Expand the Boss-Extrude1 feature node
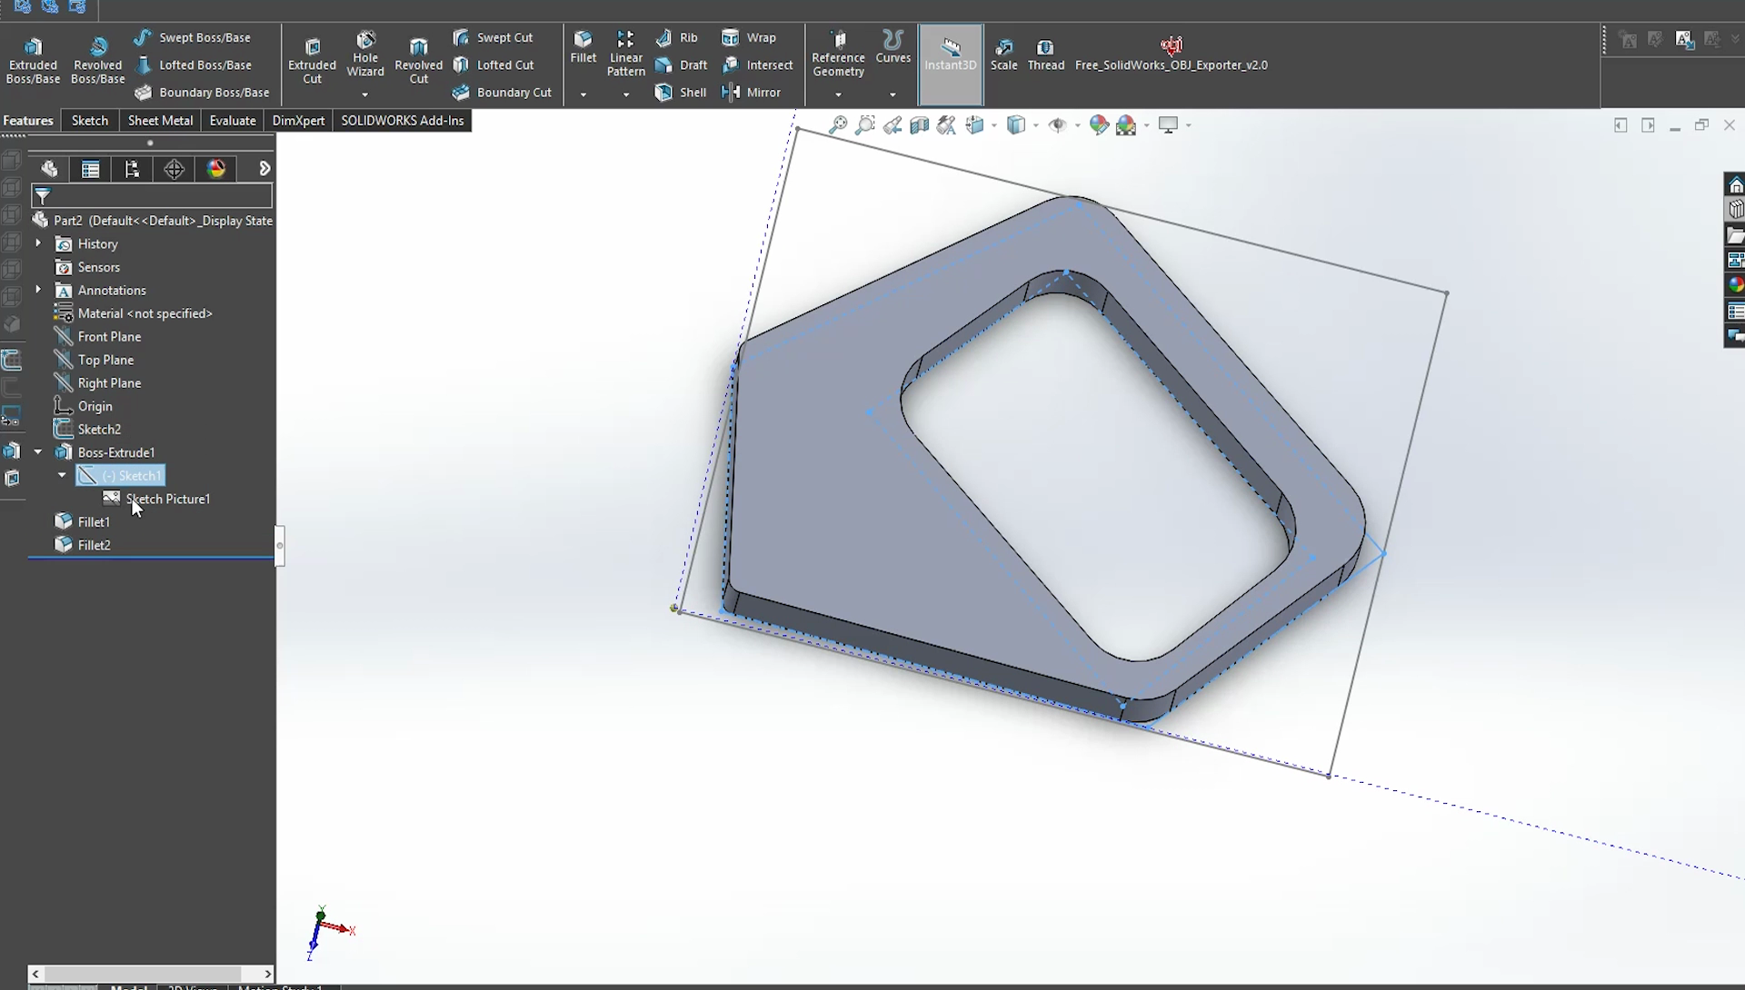This screenshot has width=1745, height=990. 37,451
